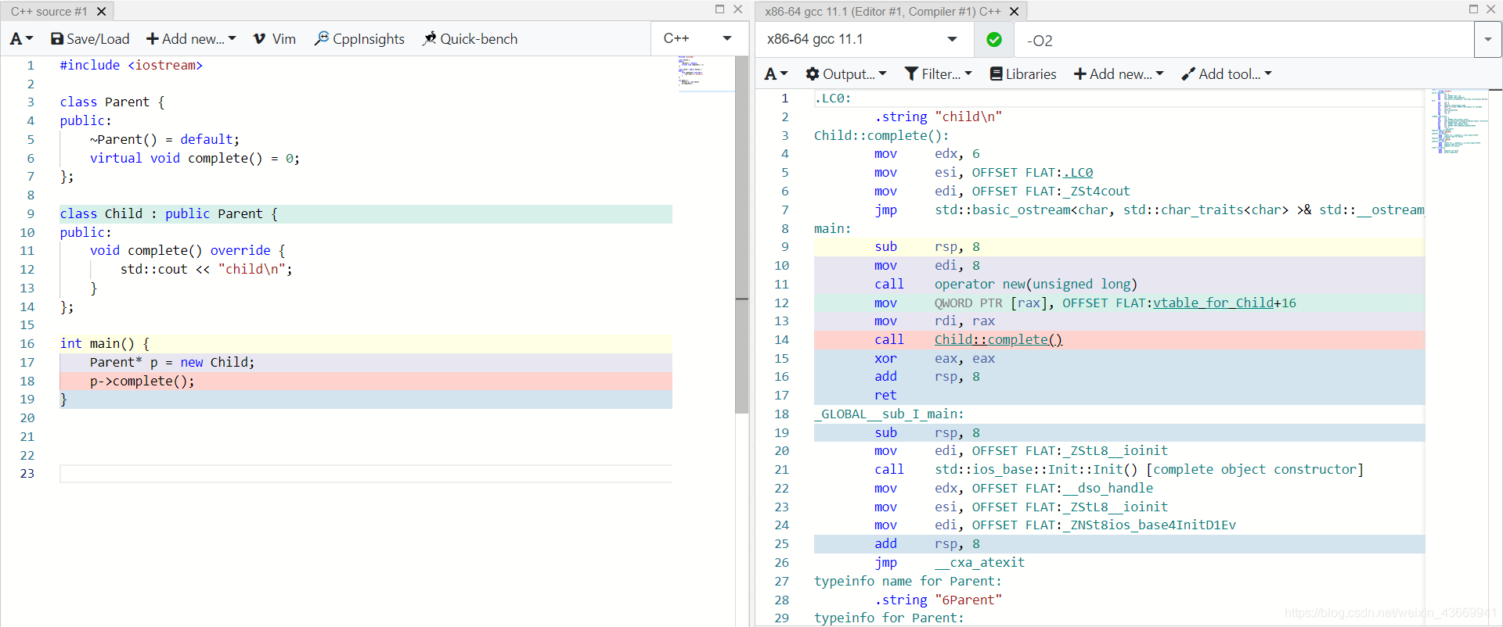Open compiler Output gear options
The height and width of the screenshot is (627, 1503).
point(846,74)
